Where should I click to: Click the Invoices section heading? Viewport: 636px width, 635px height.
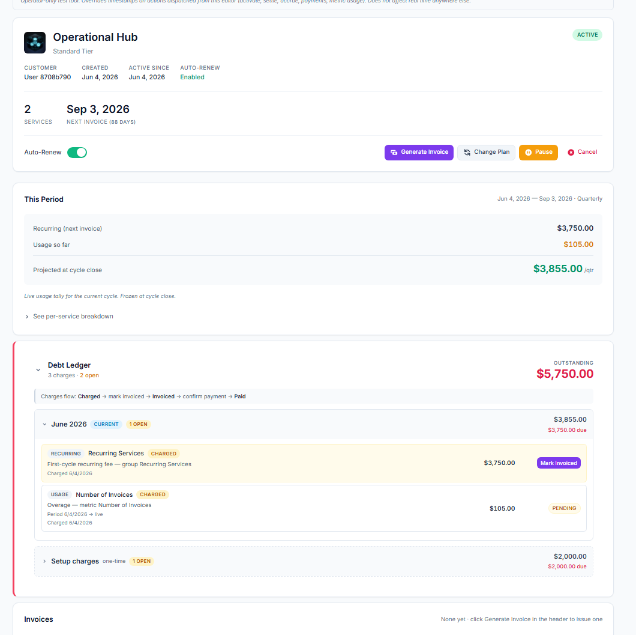[x=38, y=619]
